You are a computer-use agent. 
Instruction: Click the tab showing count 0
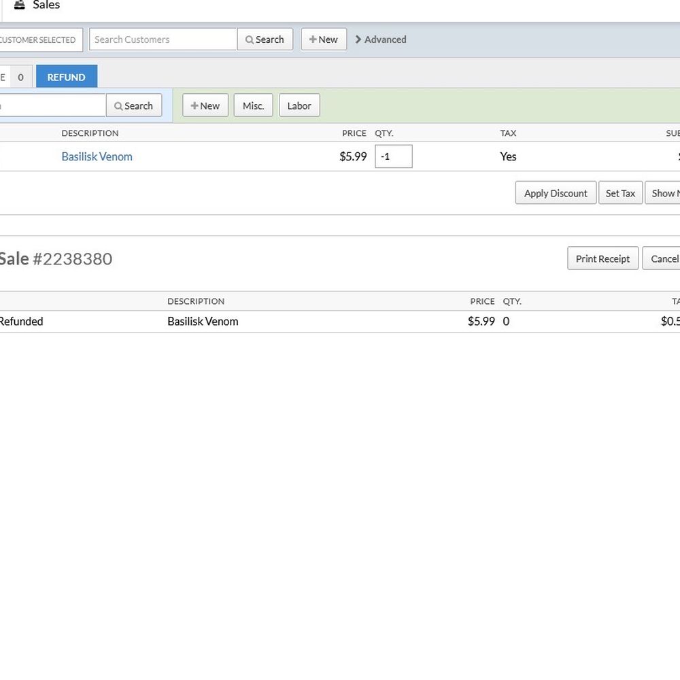tap(16, 77)
